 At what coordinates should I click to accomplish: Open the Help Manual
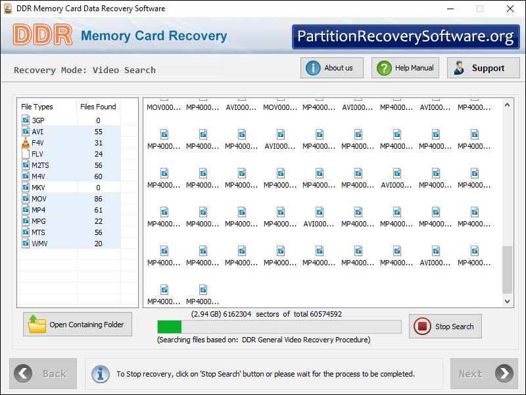click(x=406, y=68)
